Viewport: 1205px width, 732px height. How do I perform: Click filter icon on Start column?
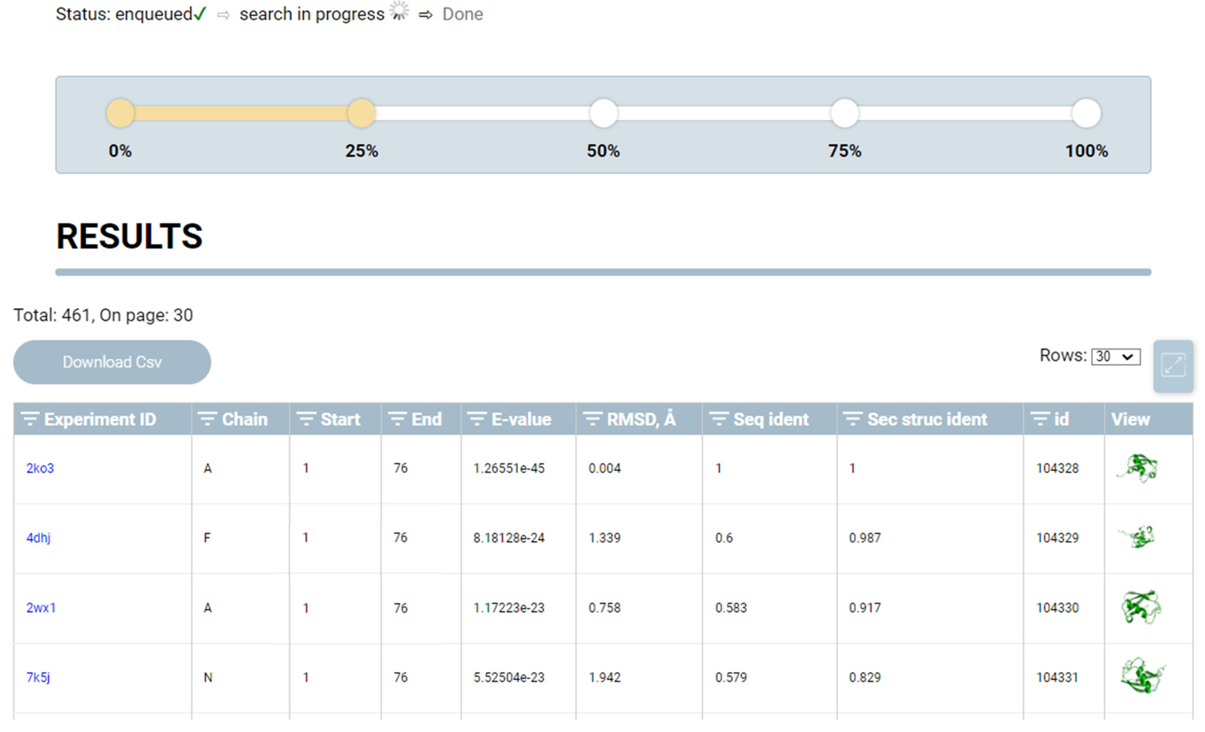pyautogui.click(x=306, y=419)
